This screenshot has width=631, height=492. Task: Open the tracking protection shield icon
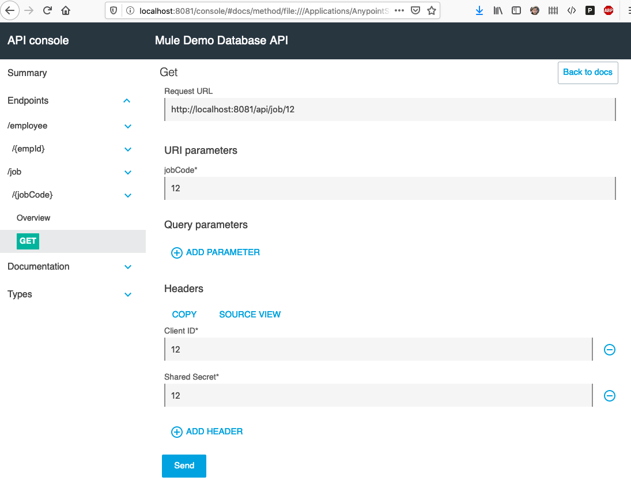(x=114, y=10)
